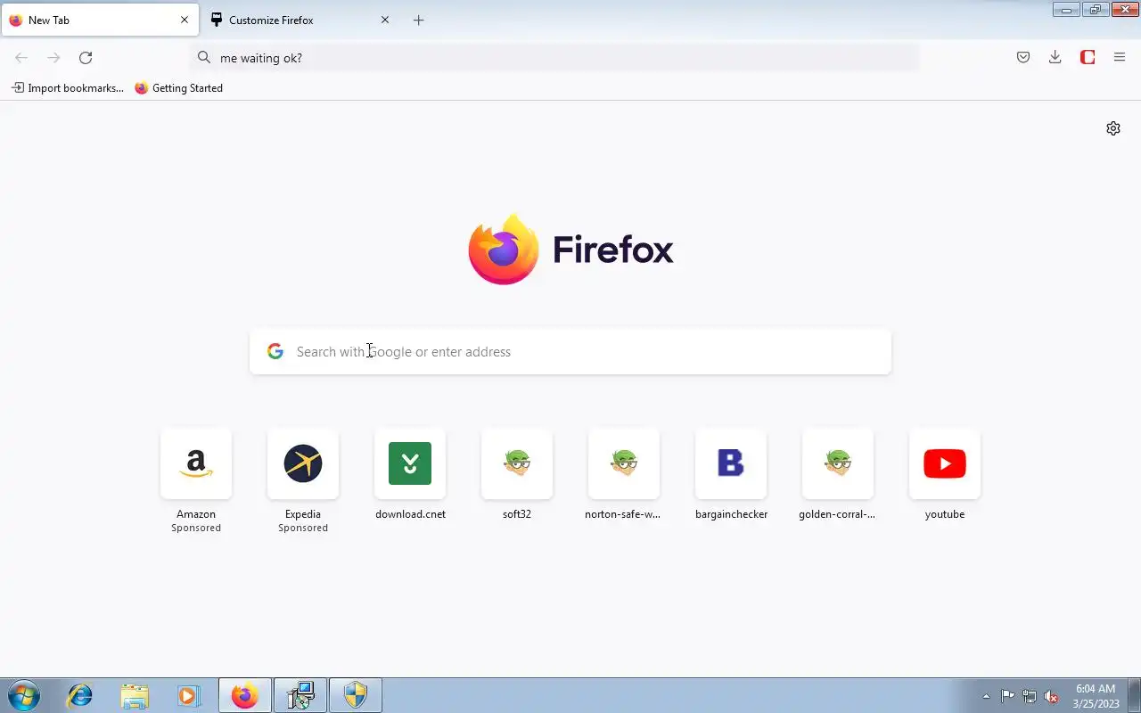Close the New Tab tab

click(x=185, y=20)
